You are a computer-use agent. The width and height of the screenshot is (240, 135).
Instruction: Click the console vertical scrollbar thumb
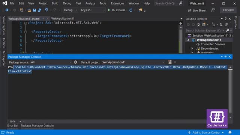pyautogui.click(x=230, y=91)
